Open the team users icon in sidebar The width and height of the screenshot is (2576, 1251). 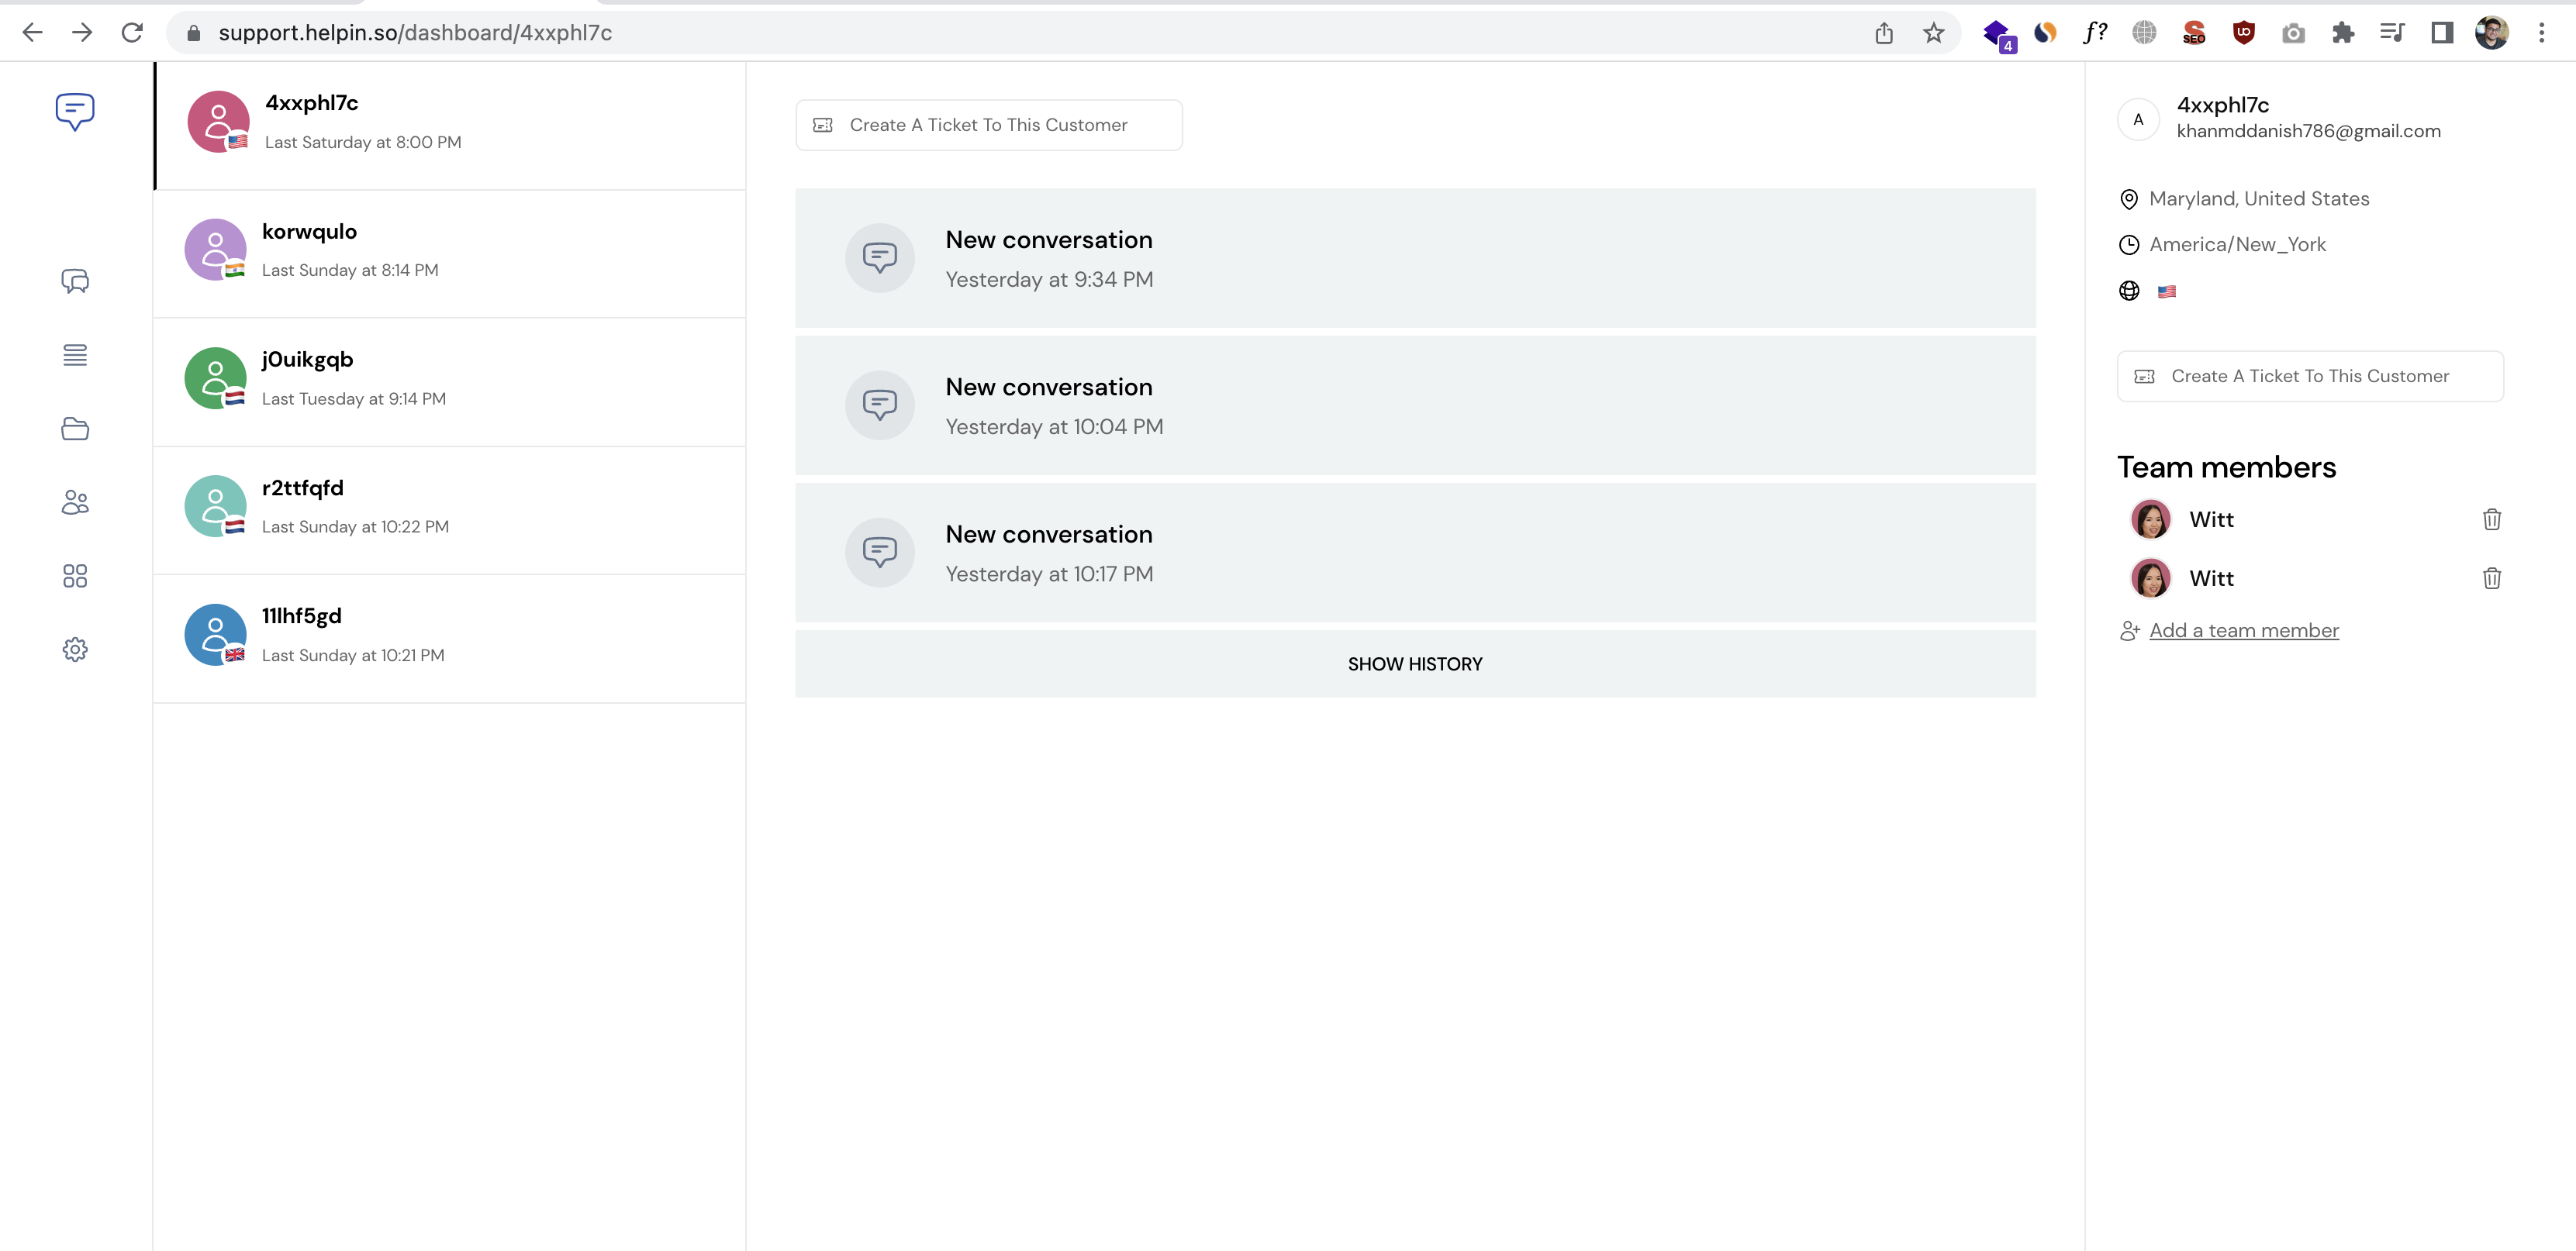(75, 501)
